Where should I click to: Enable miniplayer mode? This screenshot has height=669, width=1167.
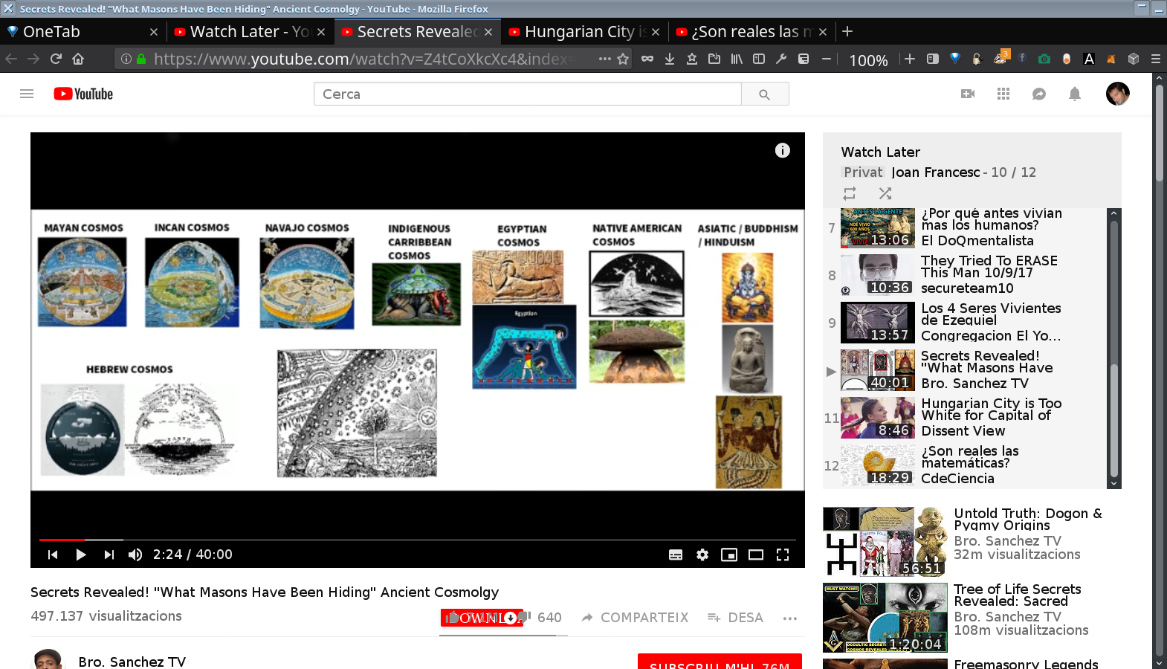729,555
